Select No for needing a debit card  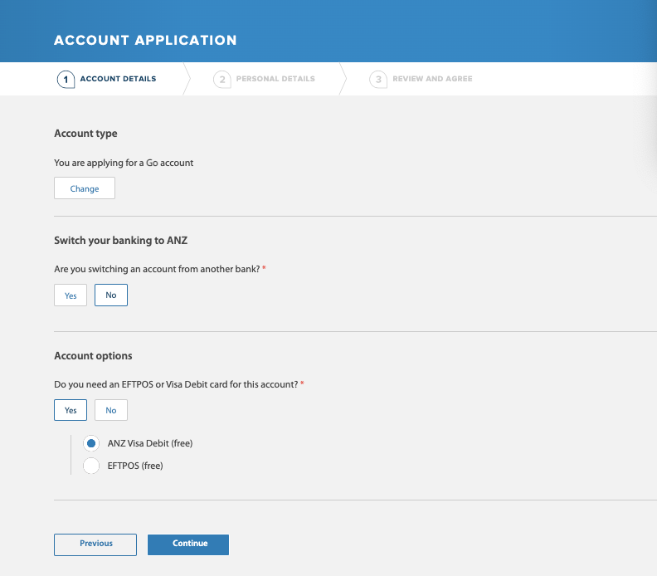click(111, 410)
